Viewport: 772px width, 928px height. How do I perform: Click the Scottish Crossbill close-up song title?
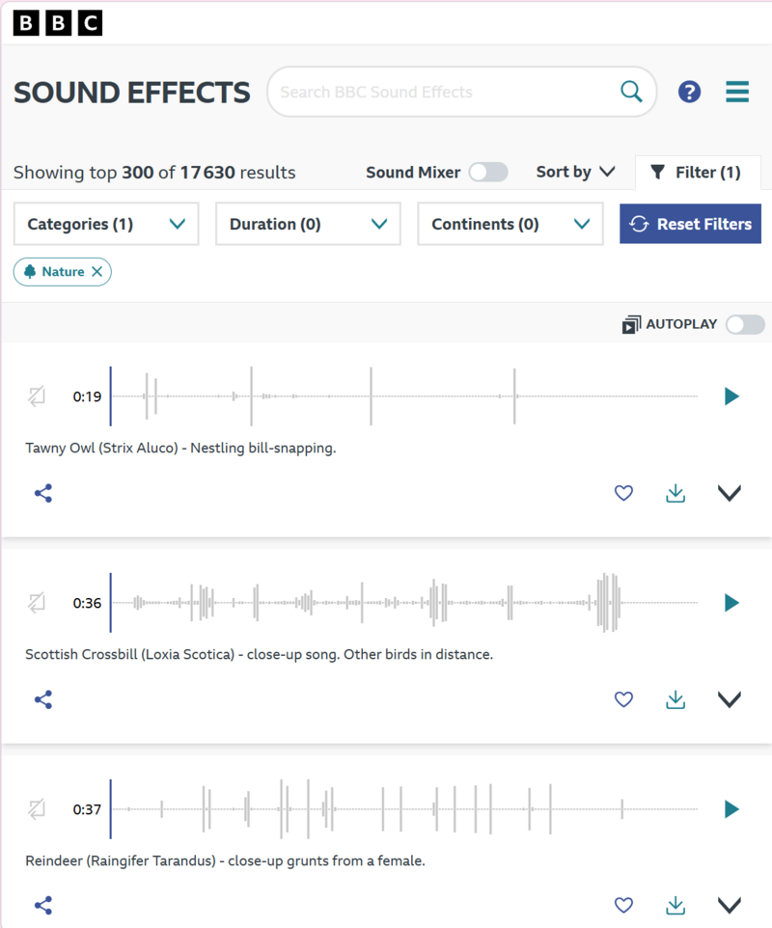point(259,655)
